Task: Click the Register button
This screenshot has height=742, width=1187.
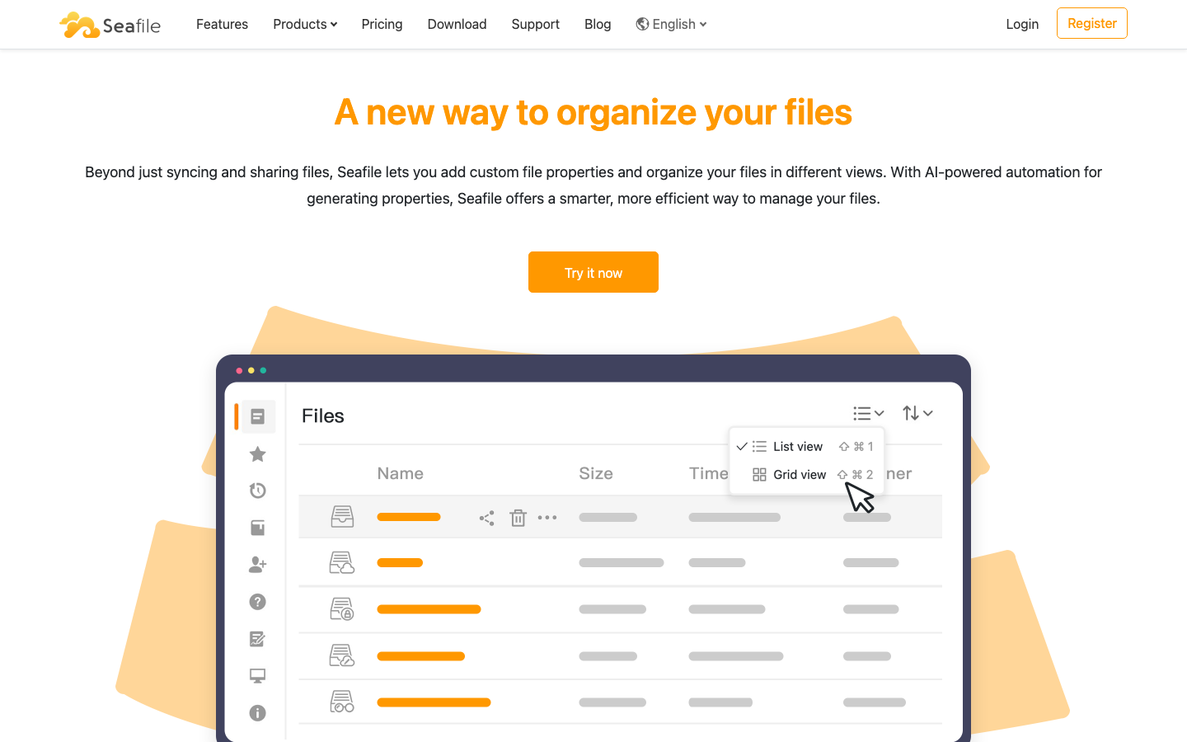Action: [1091, 24]
